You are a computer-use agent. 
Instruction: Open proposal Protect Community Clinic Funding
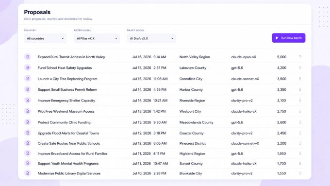tap(64, 122)
